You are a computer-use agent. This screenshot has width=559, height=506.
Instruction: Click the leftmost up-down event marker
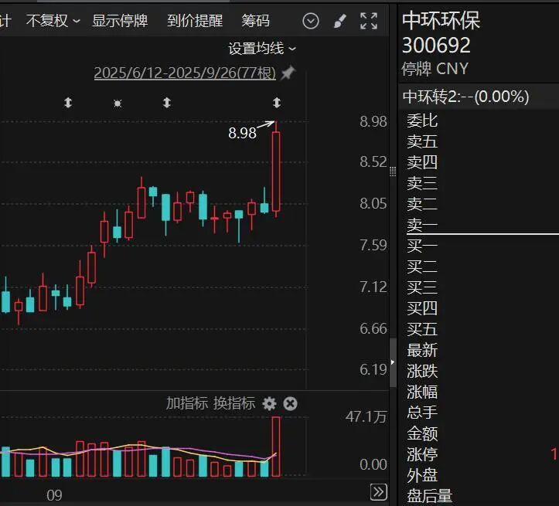68,103
